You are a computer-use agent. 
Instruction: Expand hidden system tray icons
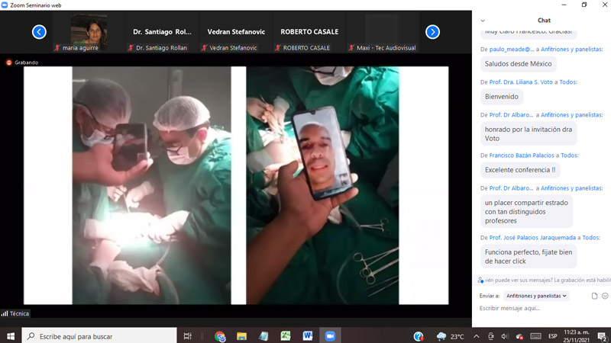pyautogui.click(x=476, y=336)
